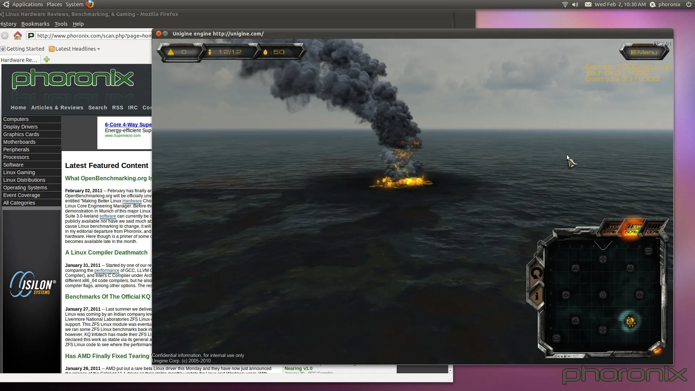
Task: Open Display Drivers category in sidebar
Action: point(31,127)
